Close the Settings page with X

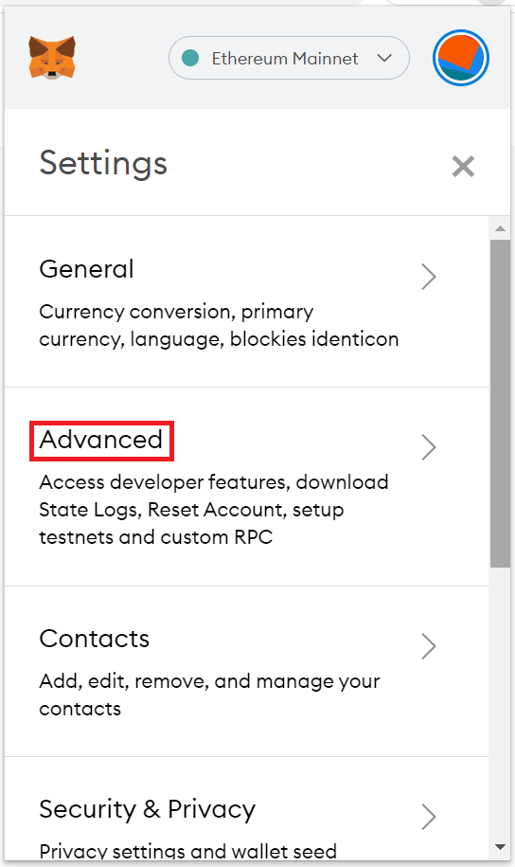[463, 167]
